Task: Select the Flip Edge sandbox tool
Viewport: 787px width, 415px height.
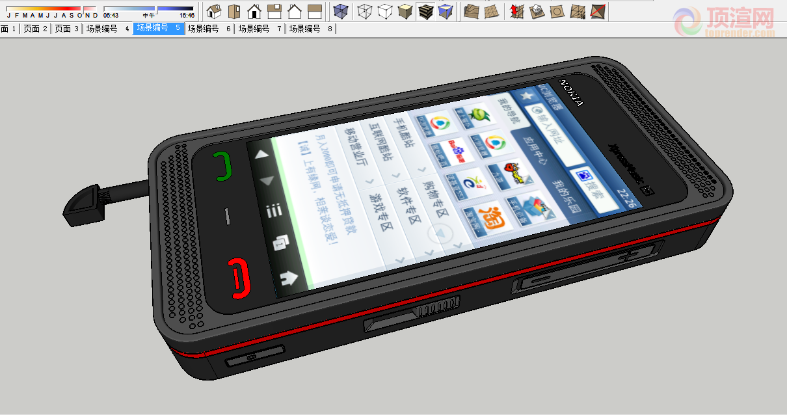Action: pos(597,11)
